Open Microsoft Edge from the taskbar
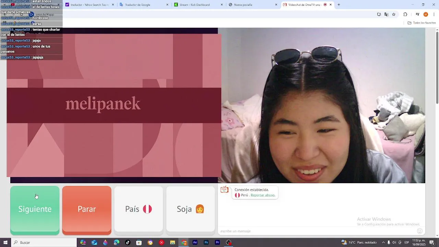This screenshot has width=439, height=247. pyautogui.click(x=117, y=243)
